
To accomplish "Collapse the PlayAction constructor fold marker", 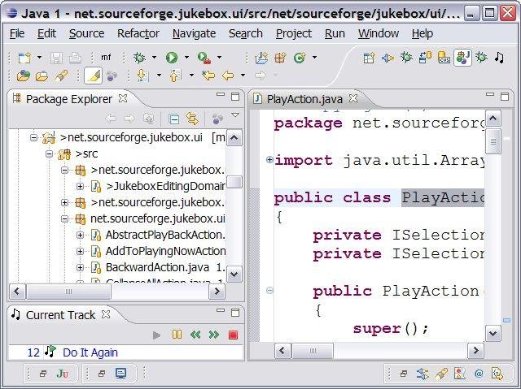I will coord(269,291).
